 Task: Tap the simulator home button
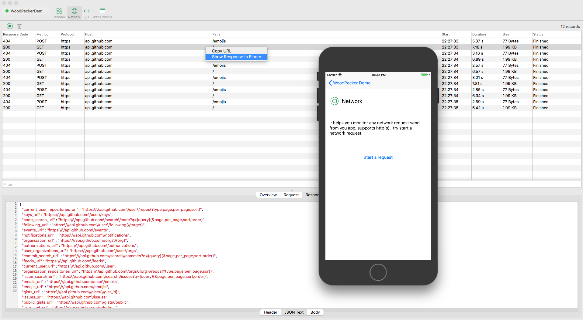tap(378, 272)
